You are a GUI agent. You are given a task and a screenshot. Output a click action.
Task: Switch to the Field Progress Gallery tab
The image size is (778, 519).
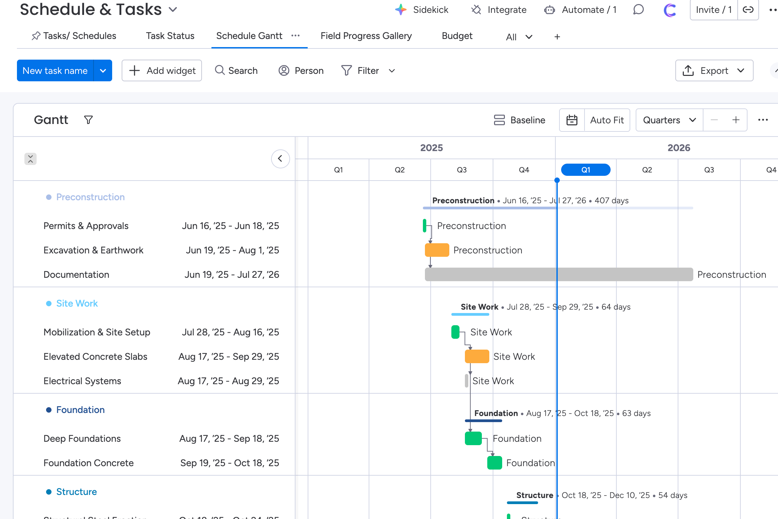point(366,36)
